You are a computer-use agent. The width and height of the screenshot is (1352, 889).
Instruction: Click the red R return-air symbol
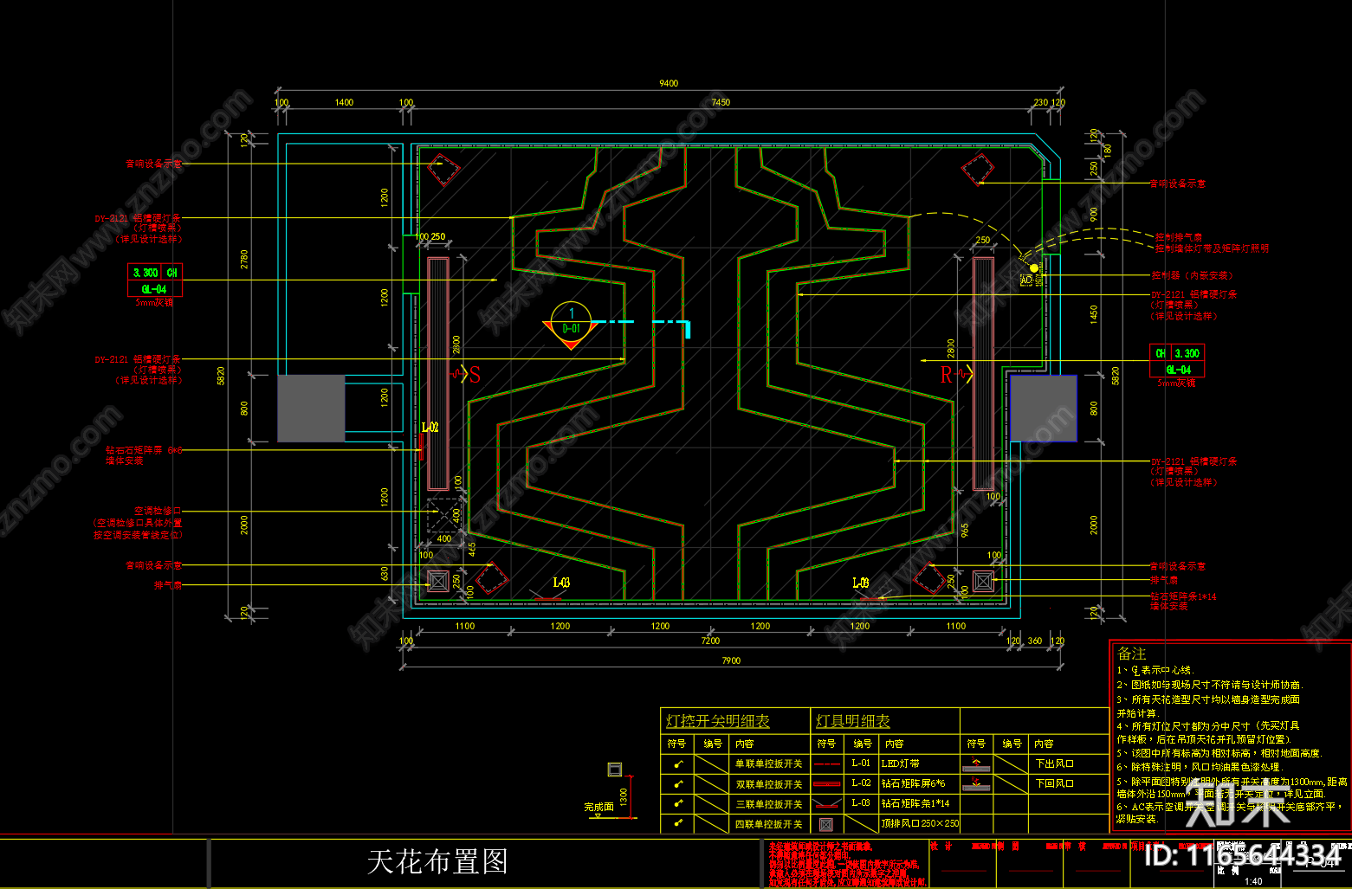(x=946, y=375)
